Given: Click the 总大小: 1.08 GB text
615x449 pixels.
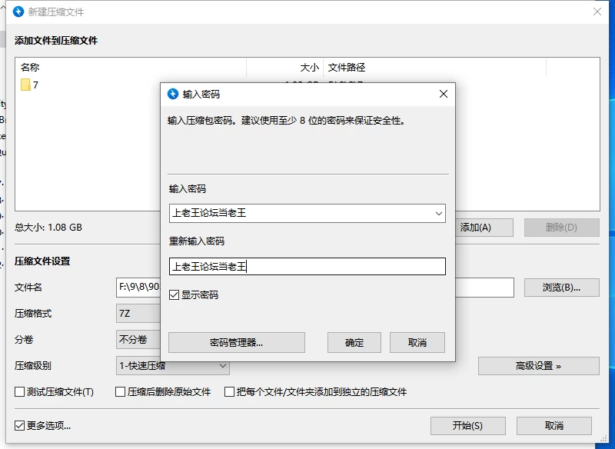Looking at the screenshot, I should click(48, 228).
